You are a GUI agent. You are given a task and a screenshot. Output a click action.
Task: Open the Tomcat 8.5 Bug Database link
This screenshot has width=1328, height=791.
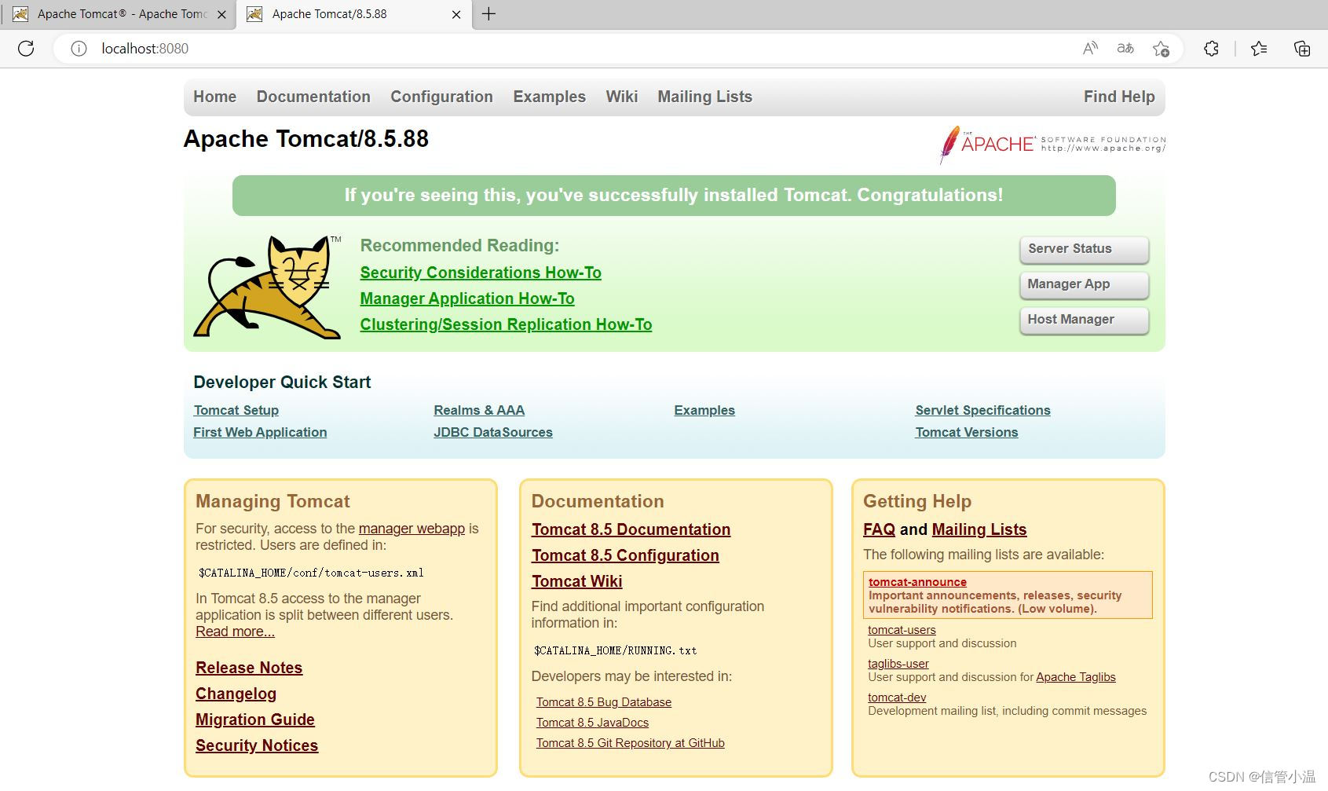tap(604, 702)
